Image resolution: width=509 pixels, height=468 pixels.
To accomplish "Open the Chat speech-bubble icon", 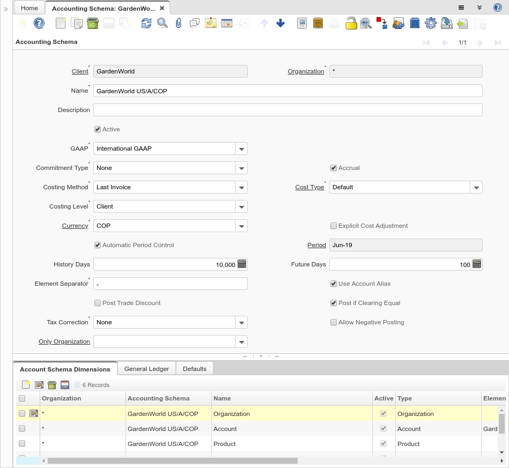I will [x=195, y=23].
